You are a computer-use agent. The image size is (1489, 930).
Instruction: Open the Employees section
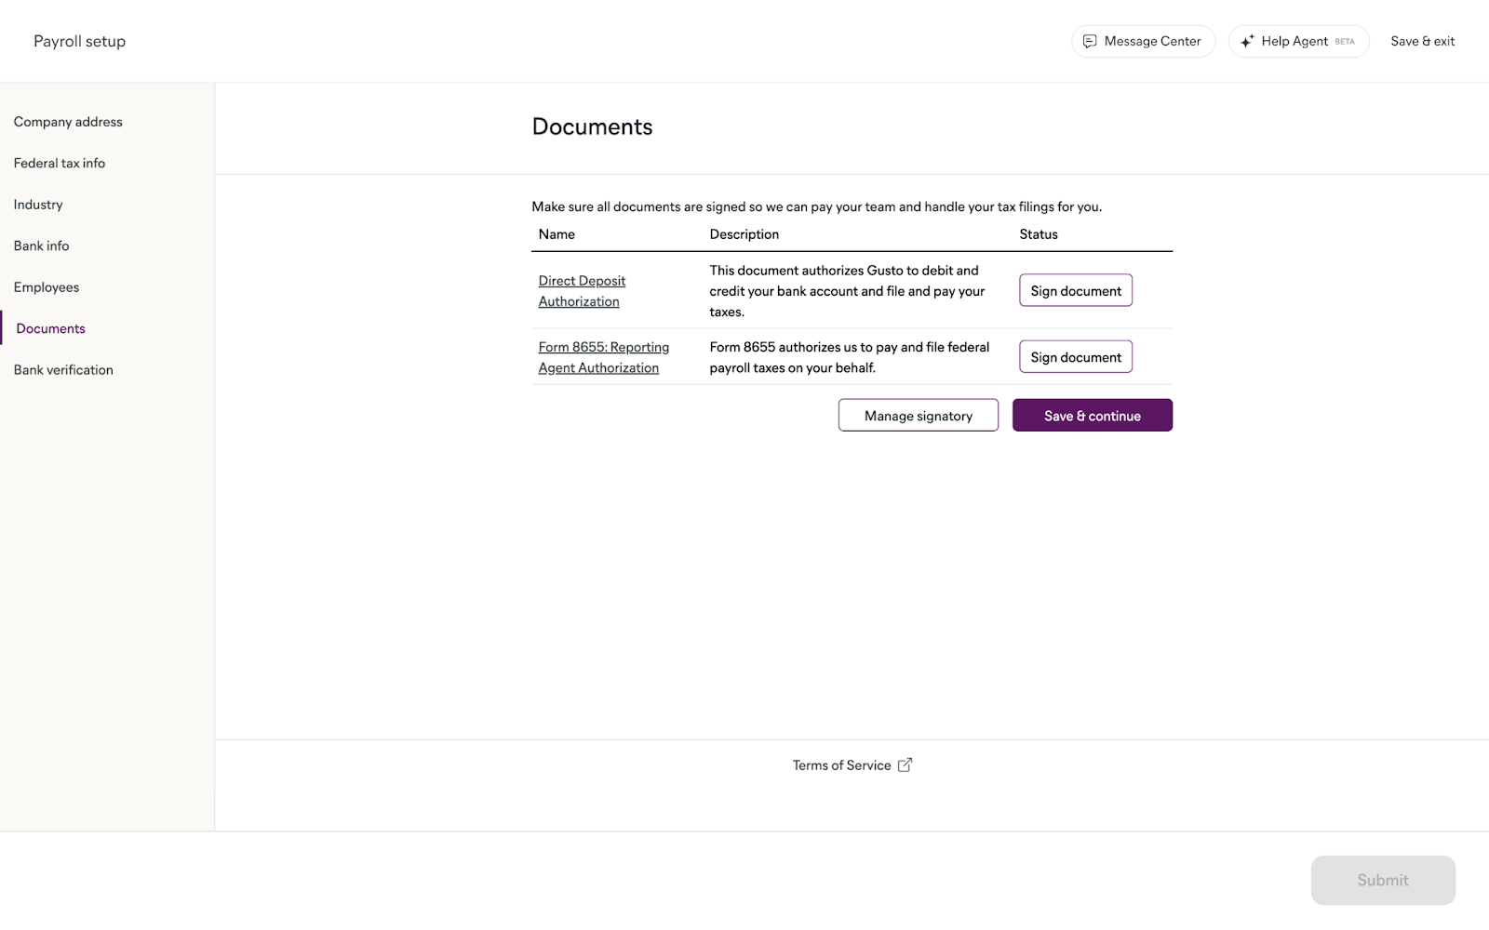[47, 287]
